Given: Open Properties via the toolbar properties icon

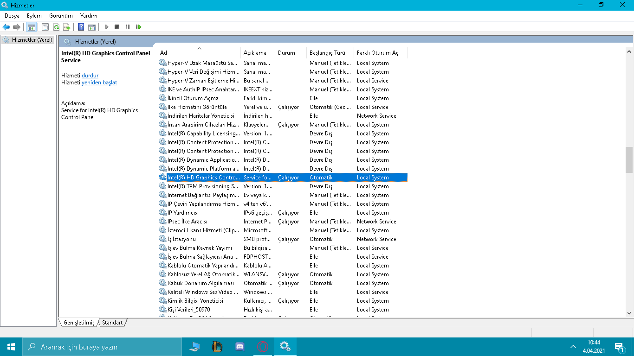Looking at the screenshot, I should tap(45, 27).
